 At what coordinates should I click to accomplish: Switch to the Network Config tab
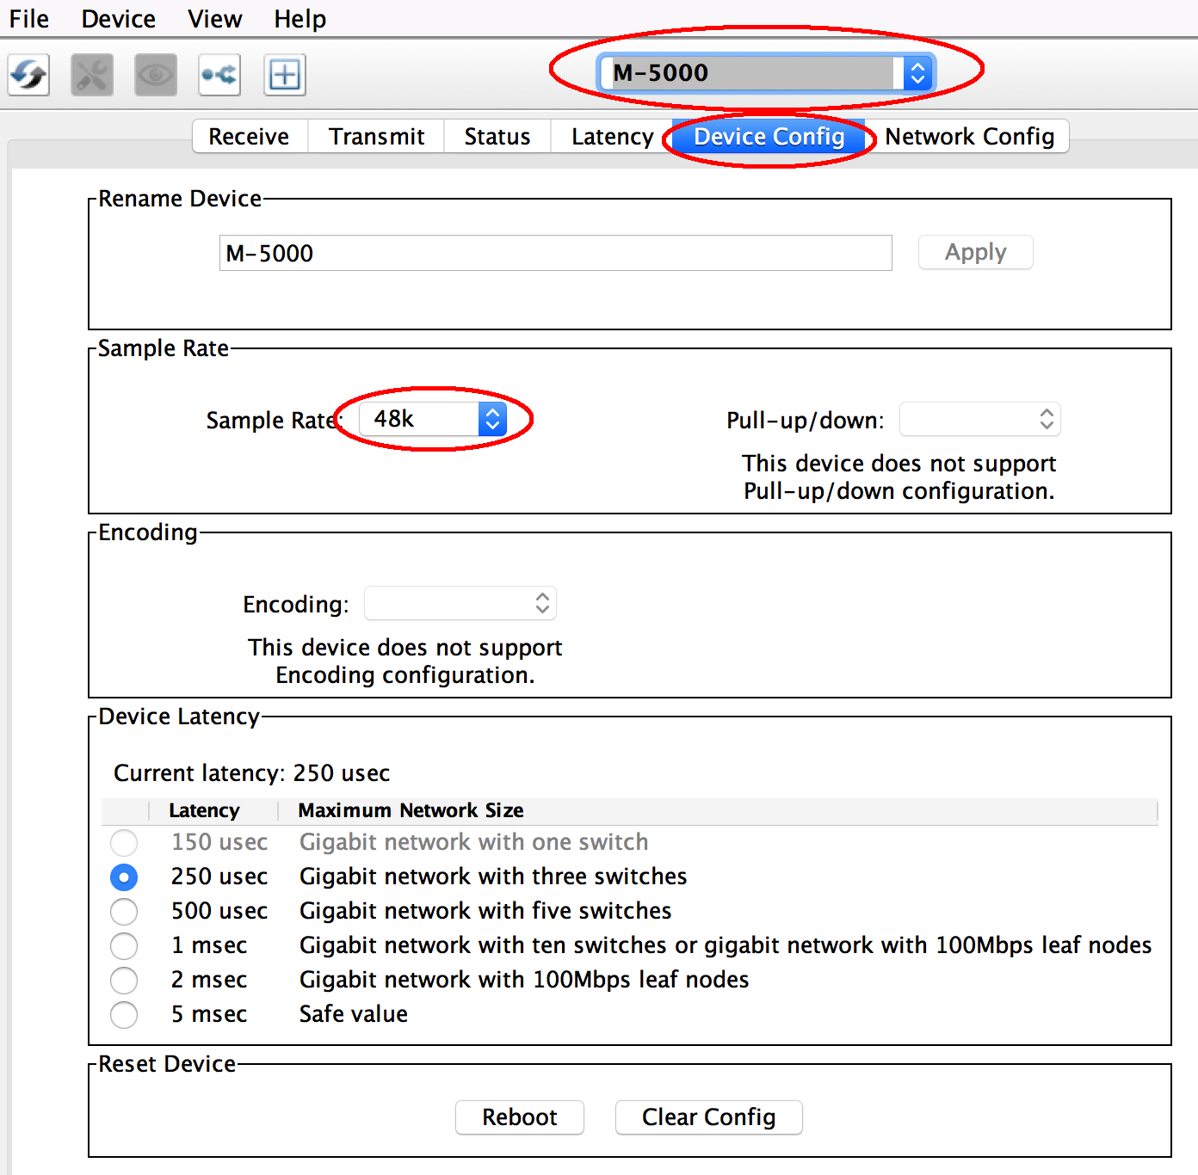point(969,137)
